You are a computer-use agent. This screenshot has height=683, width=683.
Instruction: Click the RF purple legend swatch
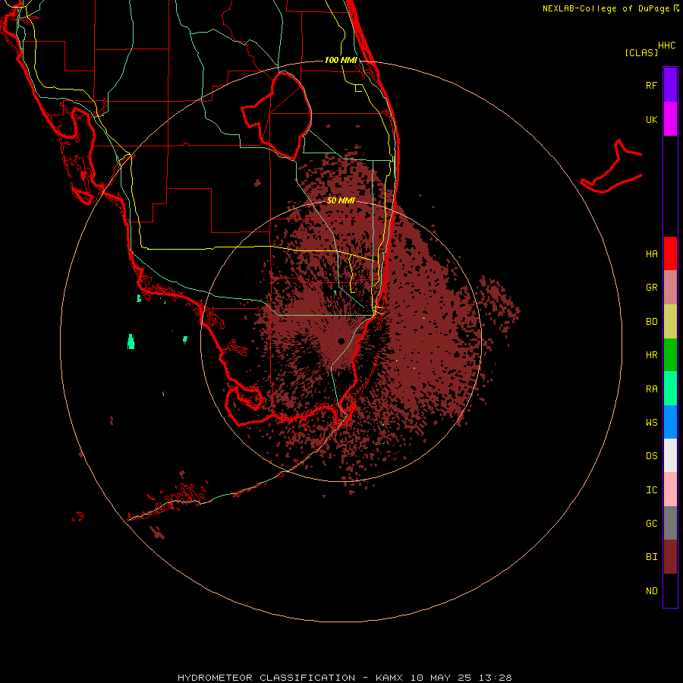click(x=670, y=84)
